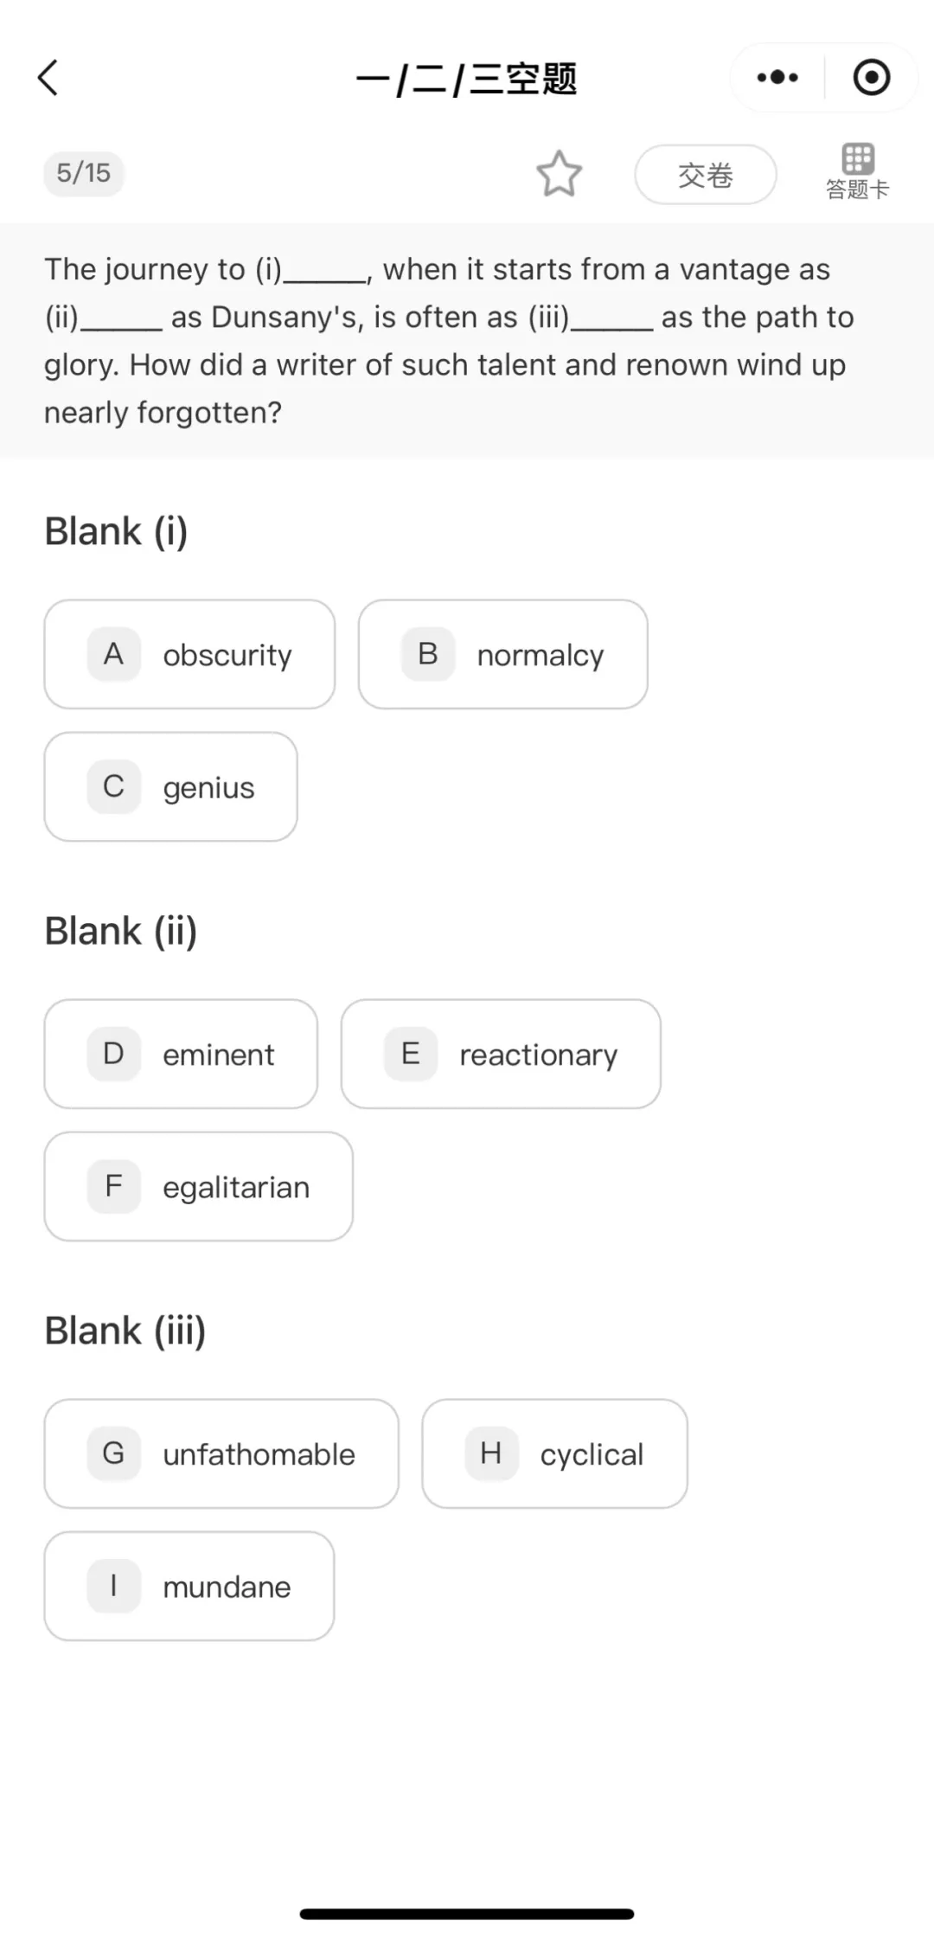
Task: Select option A obscurity
Action: coord(189,654)
